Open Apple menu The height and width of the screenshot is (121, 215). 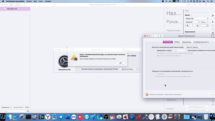(x=3, y=1)
